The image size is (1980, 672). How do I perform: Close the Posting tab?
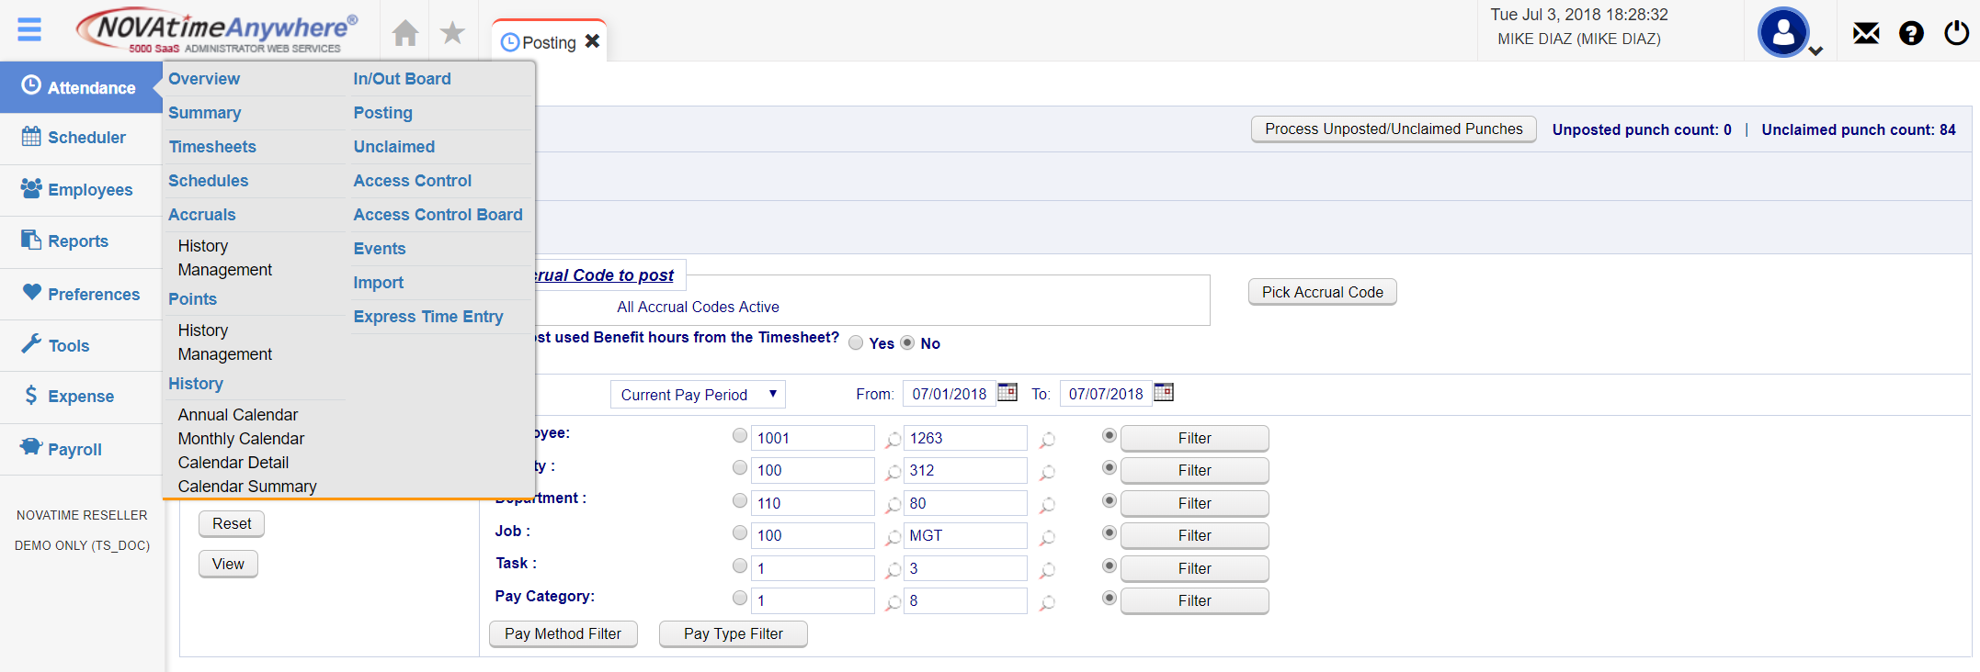593,41
